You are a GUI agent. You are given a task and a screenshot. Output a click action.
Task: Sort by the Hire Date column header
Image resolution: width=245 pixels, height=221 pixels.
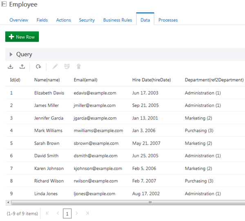pos(151,80)
